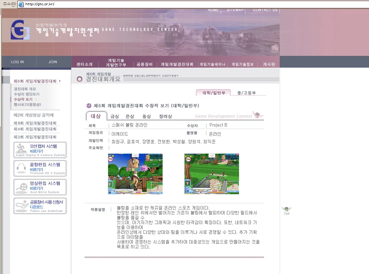Click the 개발인력 label
Viewport: 369px width, 274px height.
[x=96, y=140]
